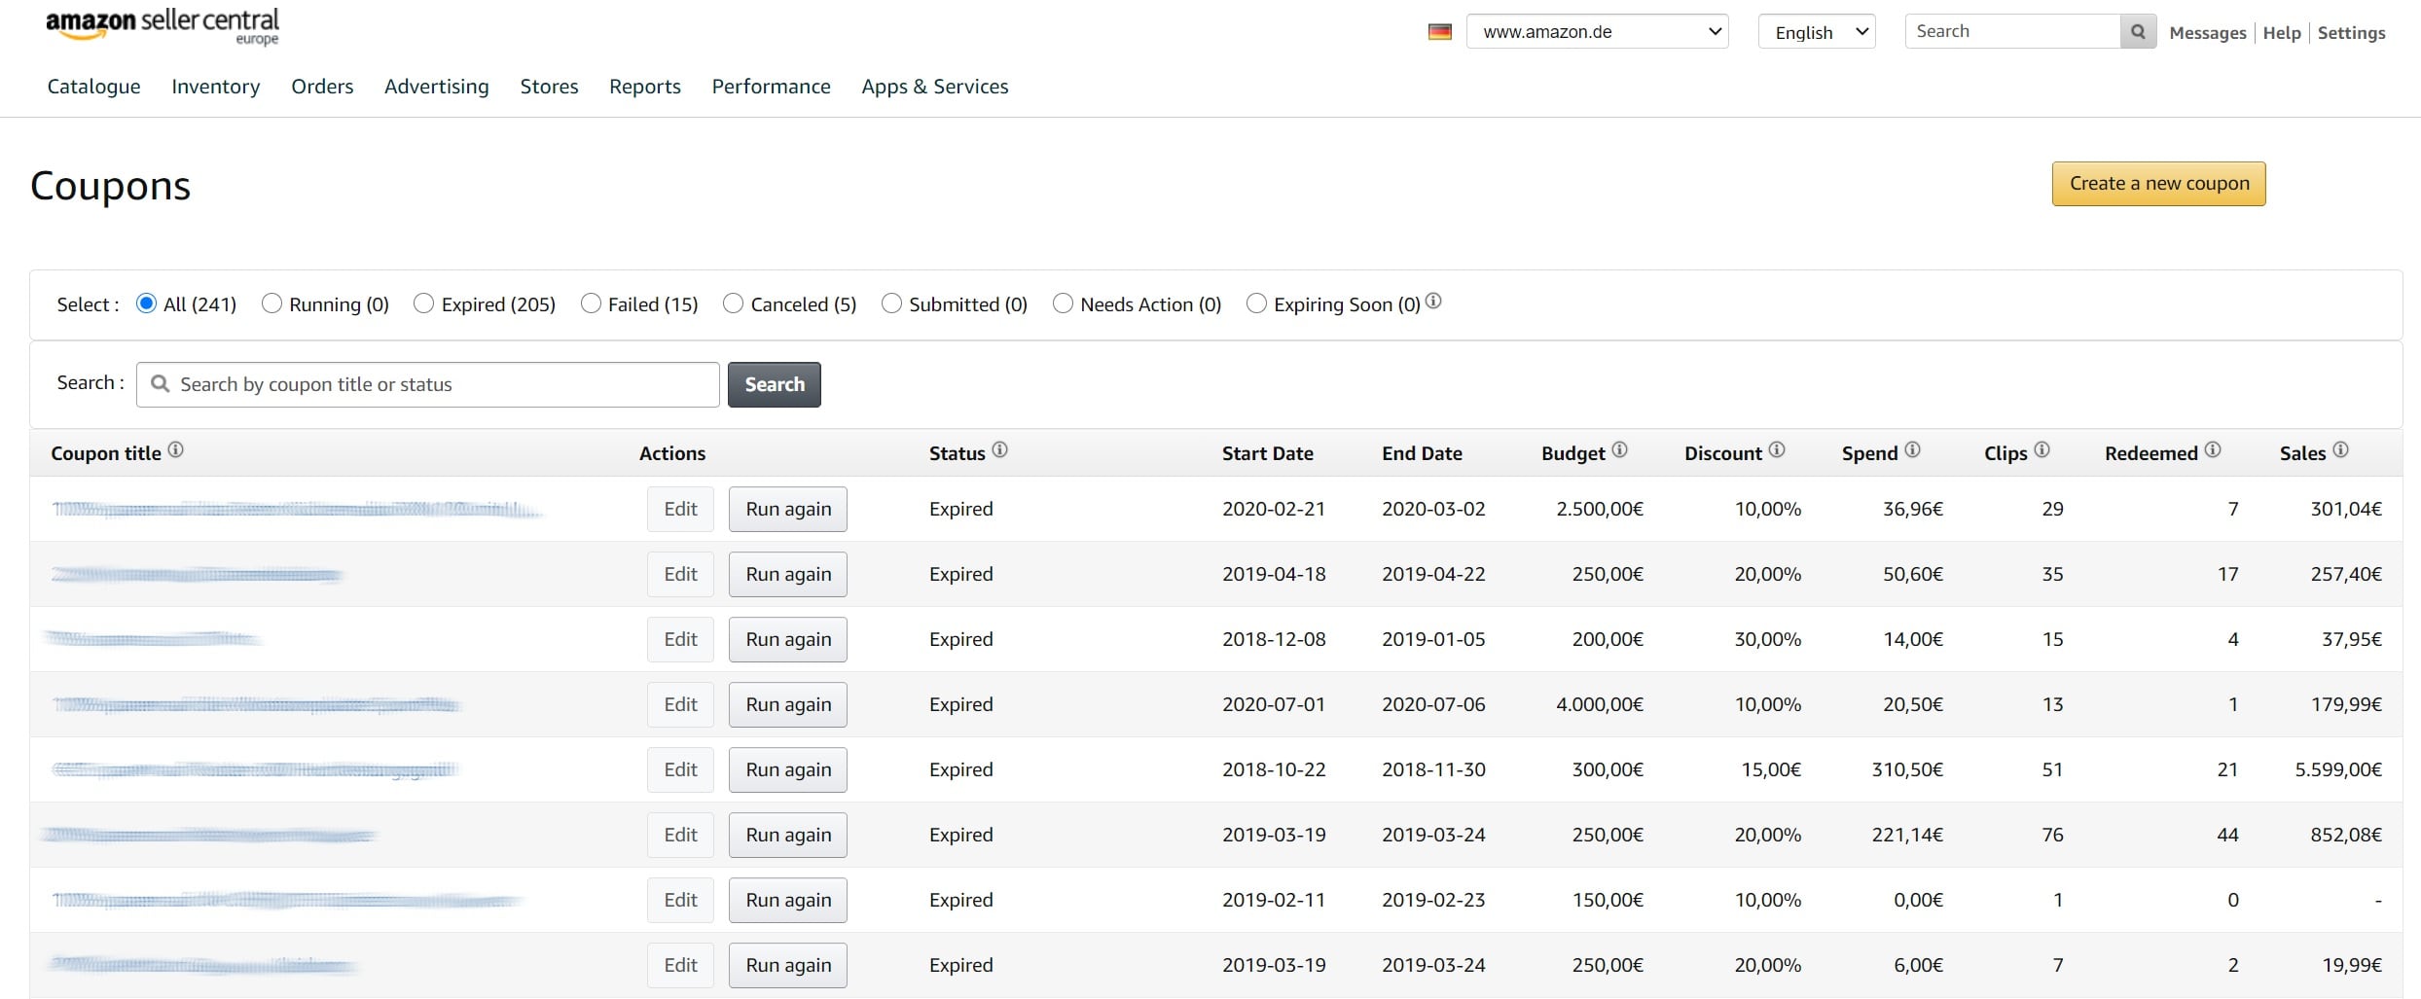Image resolution: width=2421 pixels, height=999 pixels.
Task: Click the coupon title search field
Action: tap(428, 384)
